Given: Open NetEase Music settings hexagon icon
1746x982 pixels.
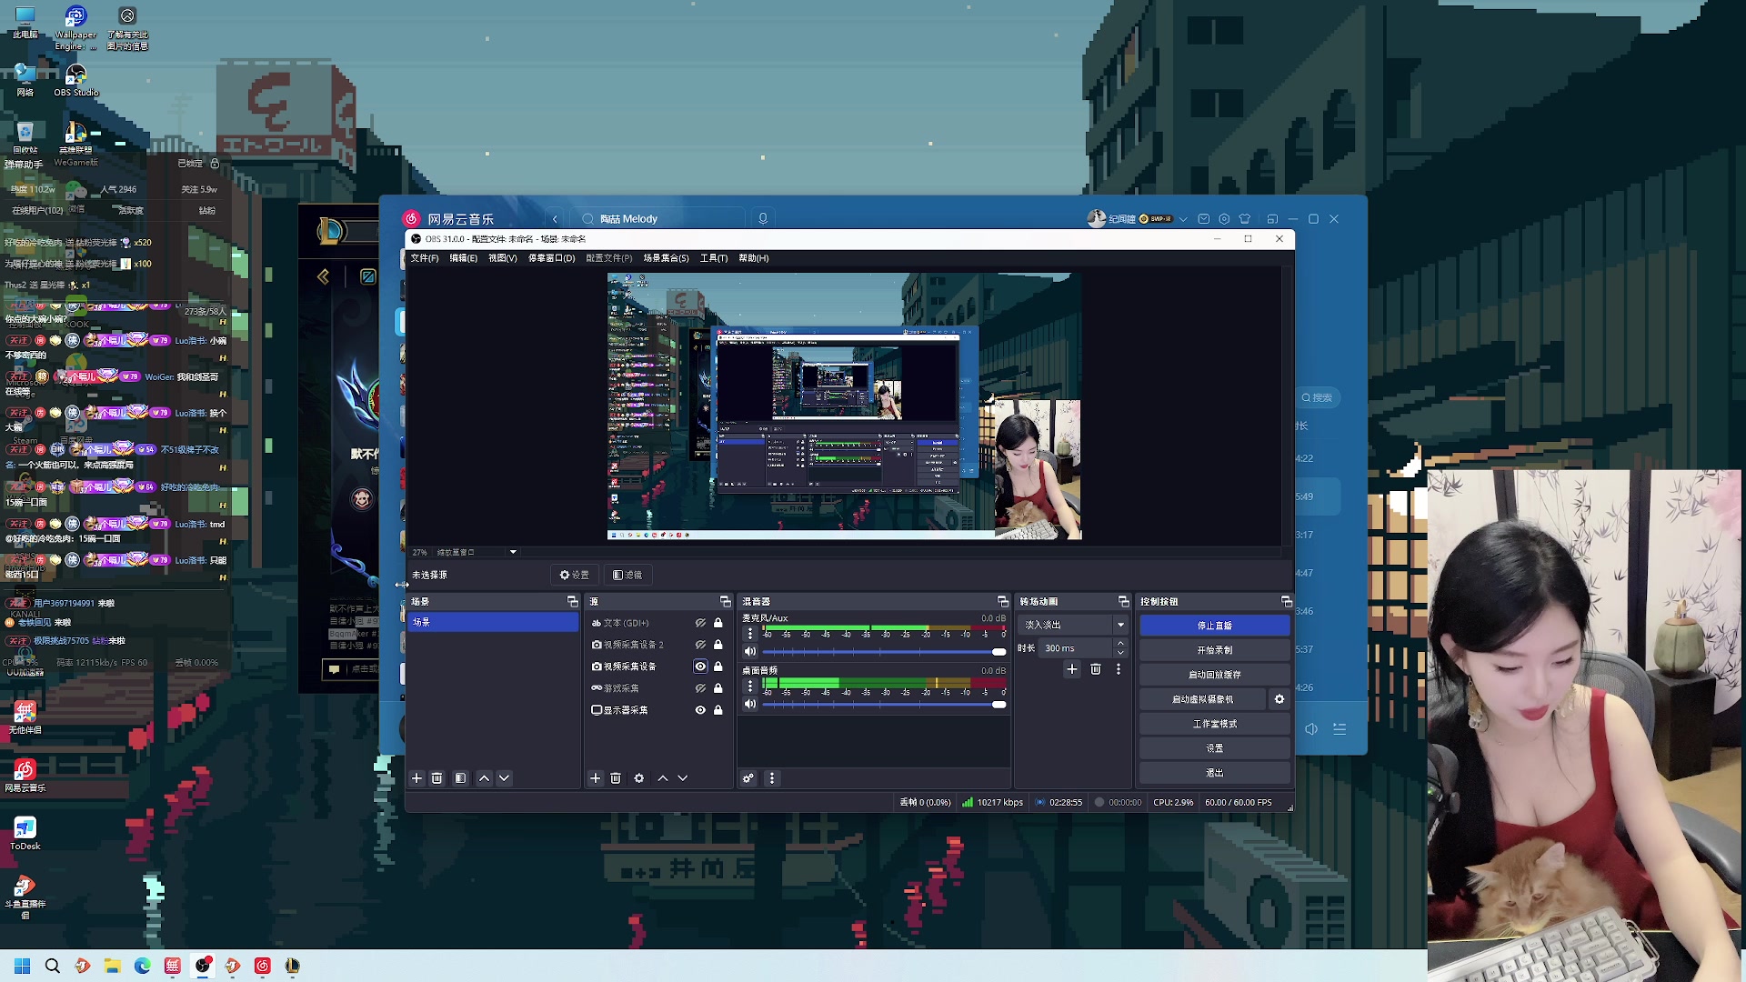Looking at the screenshot, I should 1224,218.
